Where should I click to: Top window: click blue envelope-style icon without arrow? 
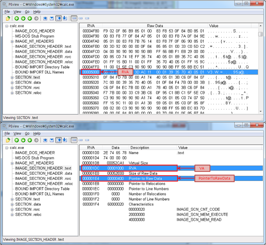point(52,18)
